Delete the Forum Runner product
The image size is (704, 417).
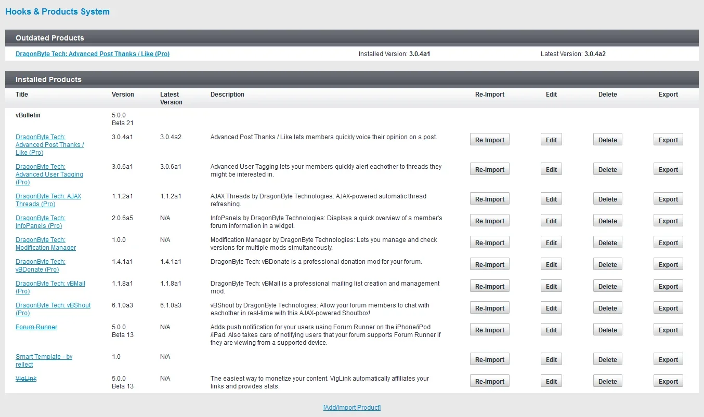608,330
